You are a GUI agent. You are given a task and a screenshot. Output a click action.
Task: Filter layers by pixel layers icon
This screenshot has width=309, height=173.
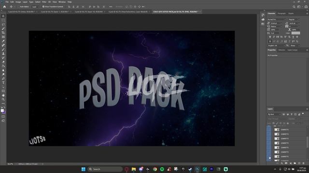click(x=284, y=114)
